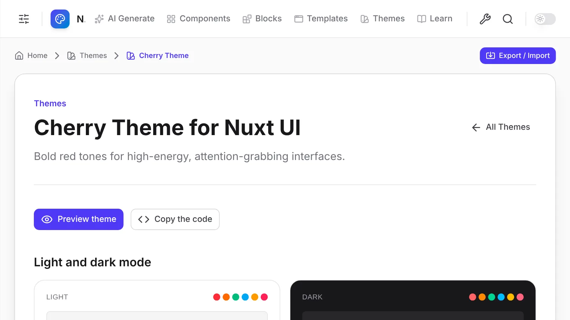The height and width of the screenshot is (320, 570).
Task: Select Themes in the top navigation
Action: pos(382,18)
